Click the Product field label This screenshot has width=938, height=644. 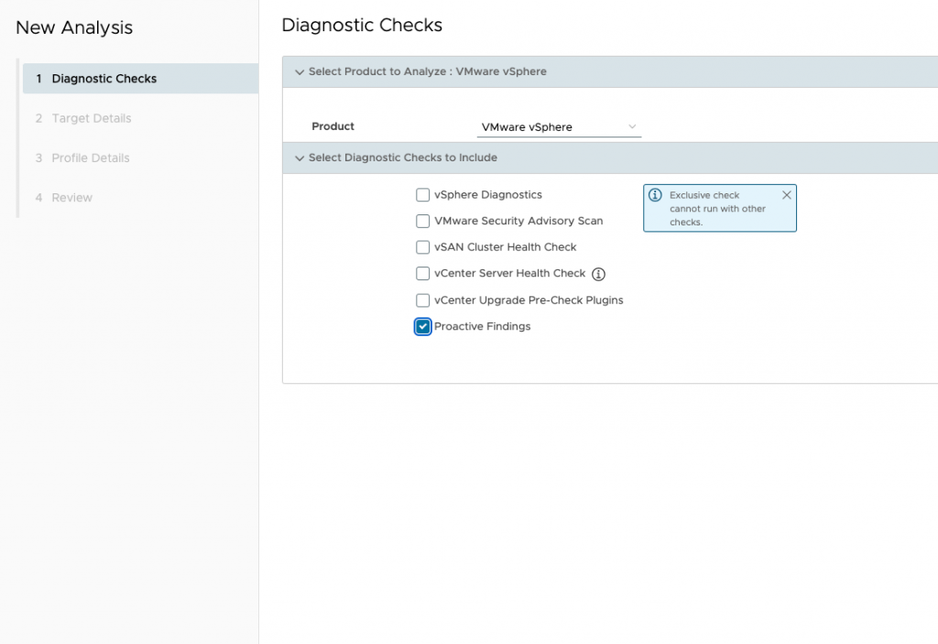(333, 126)
